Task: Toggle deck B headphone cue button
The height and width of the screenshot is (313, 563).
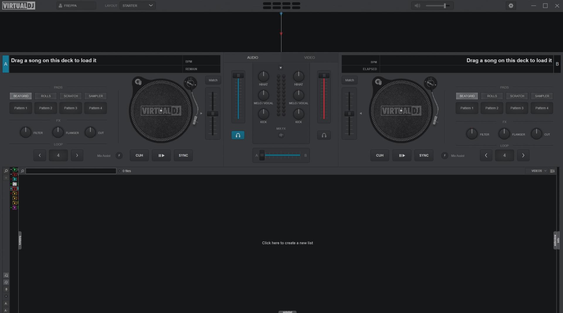Action: (324, 135)
